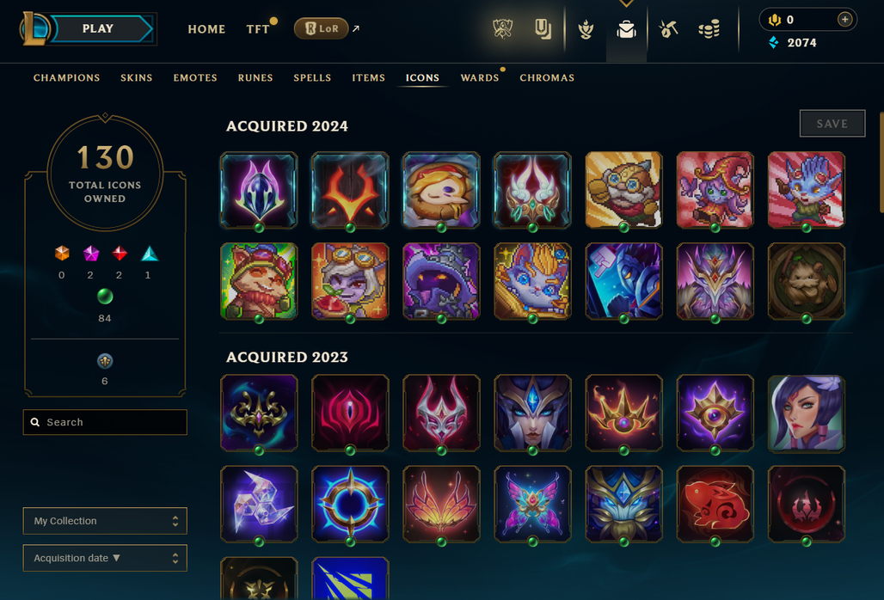Filter by pink mythic gem rarity

91,254
